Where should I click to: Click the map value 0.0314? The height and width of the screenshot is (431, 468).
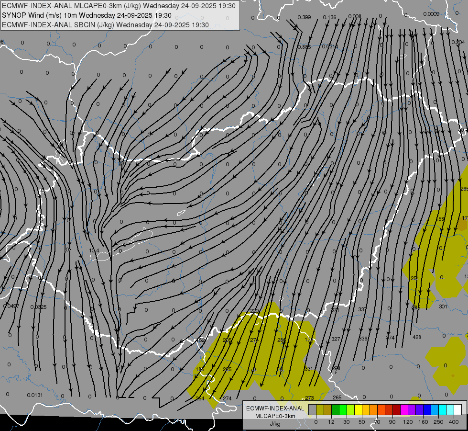coord(330,46)
